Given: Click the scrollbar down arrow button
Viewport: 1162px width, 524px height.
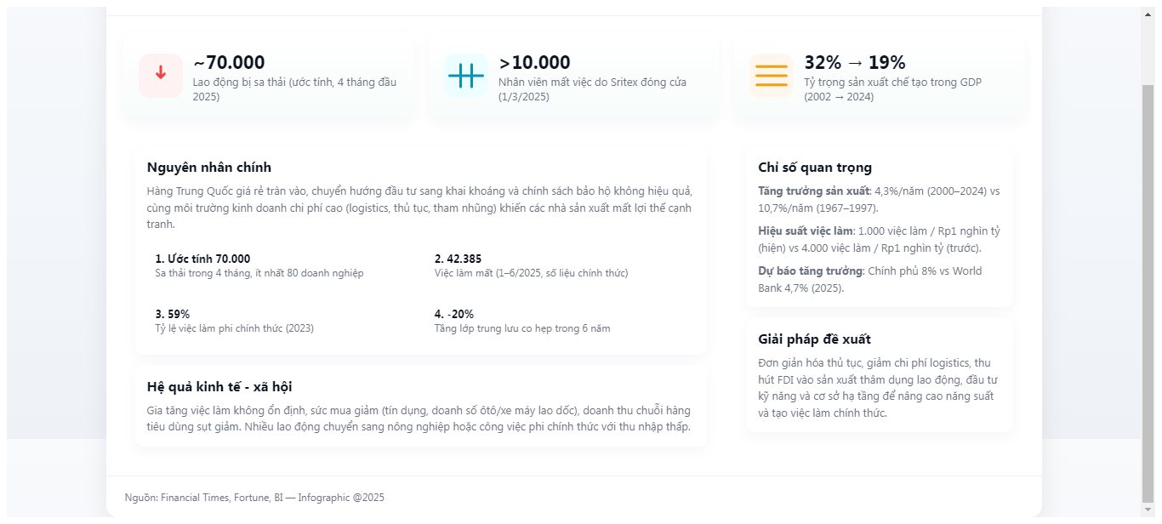Looking at the screenshot, I should 1148,510.
